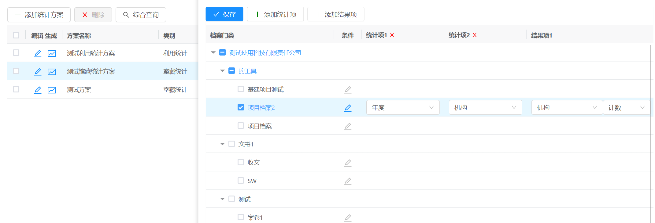Image resolution: width=655 pixels, height=223 pixels.
Task: Toggle checkbox for 的工具 category
Action: click(x=232, y=71)
